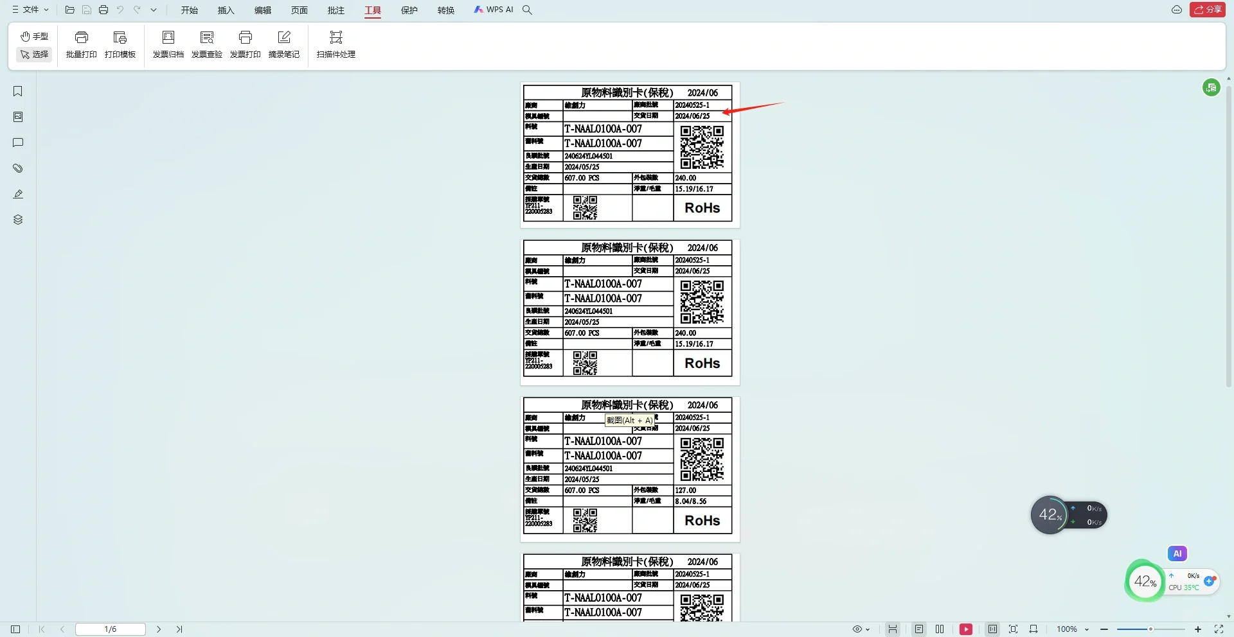This screenshot has width=1234, height=637.
Task: Click the chat bubble icon near share
Action: (x=1177, y=10)
